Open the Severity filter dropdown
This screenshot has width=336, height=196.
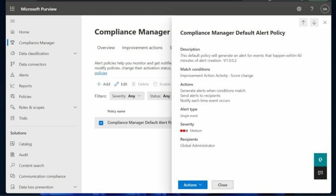[126, 96]
